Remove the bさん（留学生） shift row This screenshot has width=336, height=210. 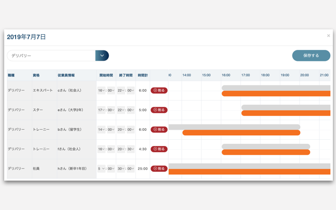coord(159,130)
